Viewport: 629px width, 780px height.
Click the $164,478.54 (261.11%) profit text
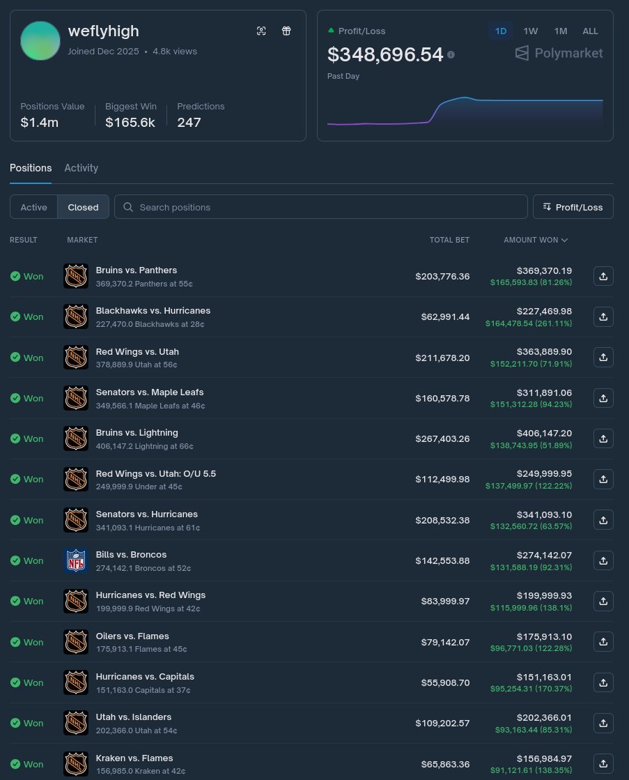[529, 323]
